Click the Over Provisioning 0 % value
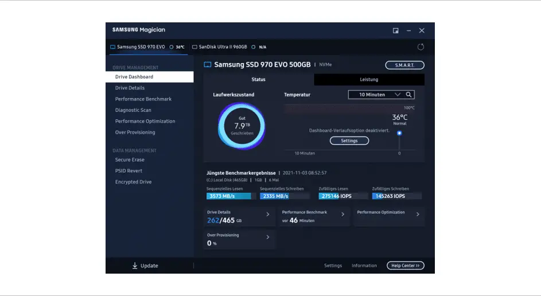Image resolution: width=541 pixels, height=296 pixels. pos(212,243)
